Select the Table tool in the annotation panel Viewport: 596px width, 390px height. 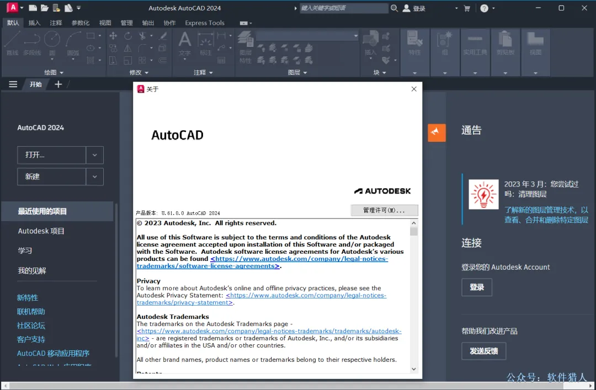221,60
